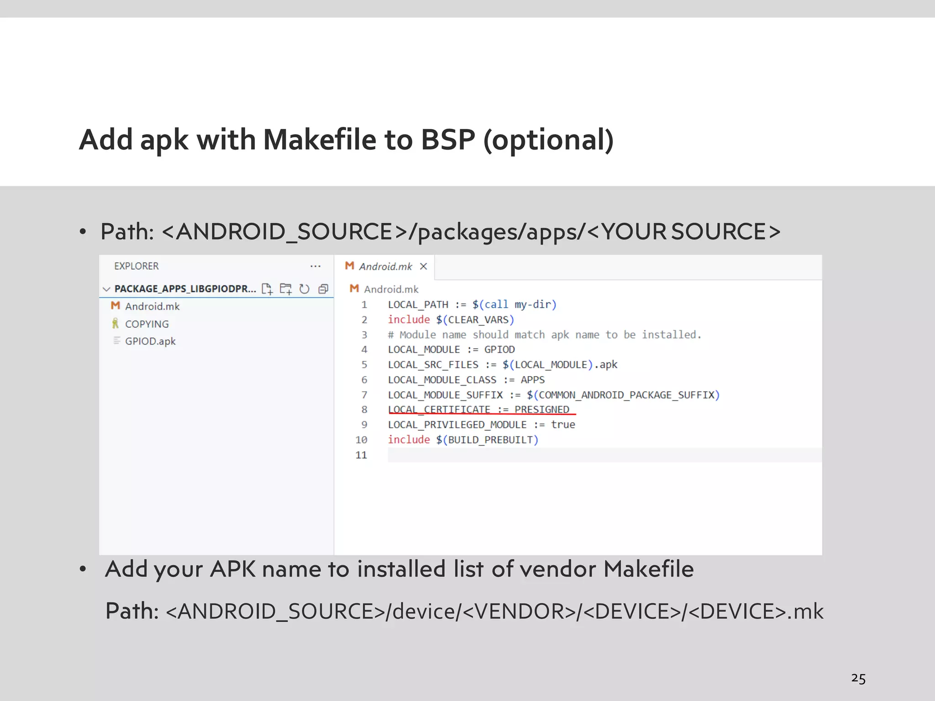Click the EXPLORER panel title
This screenshot has width=935, height=701.
point(136,266)
